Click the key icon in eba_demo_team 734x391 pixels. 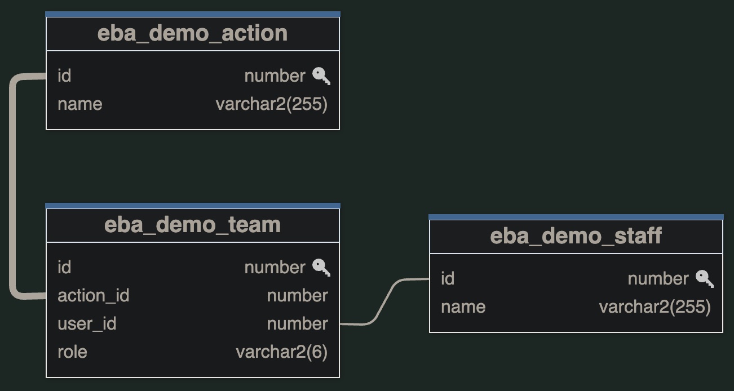(321, 267)
